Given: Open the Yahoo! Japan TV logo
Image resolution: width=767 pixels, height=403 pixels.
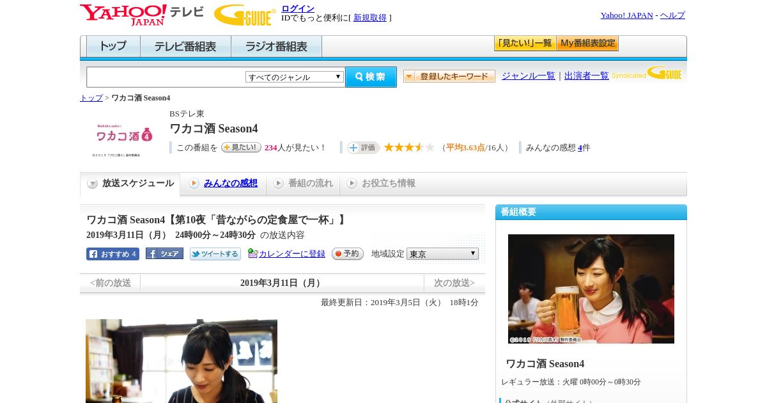Looking at the screenshot, I should coord(142,15).
